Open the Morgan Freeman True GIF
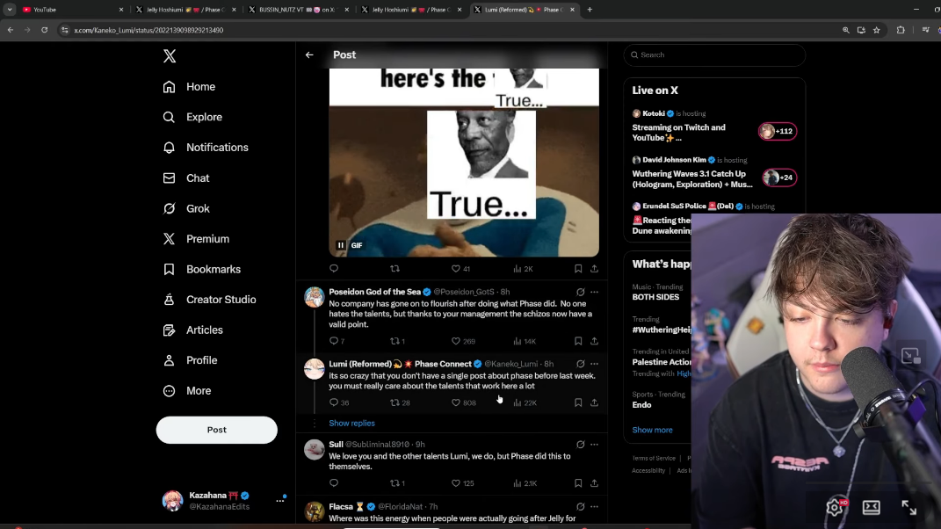Viewport: 941px width, 529px height. (464, 162)
